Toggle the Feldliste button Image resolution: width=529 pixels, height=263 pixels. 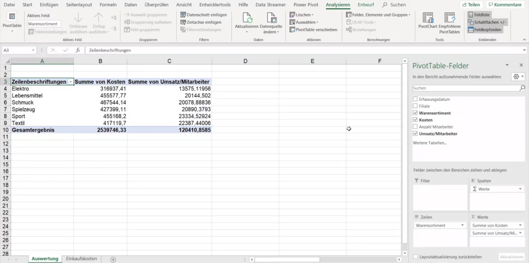point(479,15)
